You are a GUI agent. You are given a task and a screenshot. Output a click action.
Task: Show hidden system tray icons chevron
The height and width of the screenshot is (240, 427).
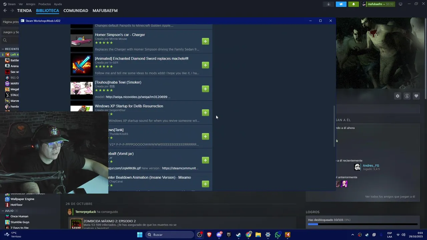click(x=353, y=235)
